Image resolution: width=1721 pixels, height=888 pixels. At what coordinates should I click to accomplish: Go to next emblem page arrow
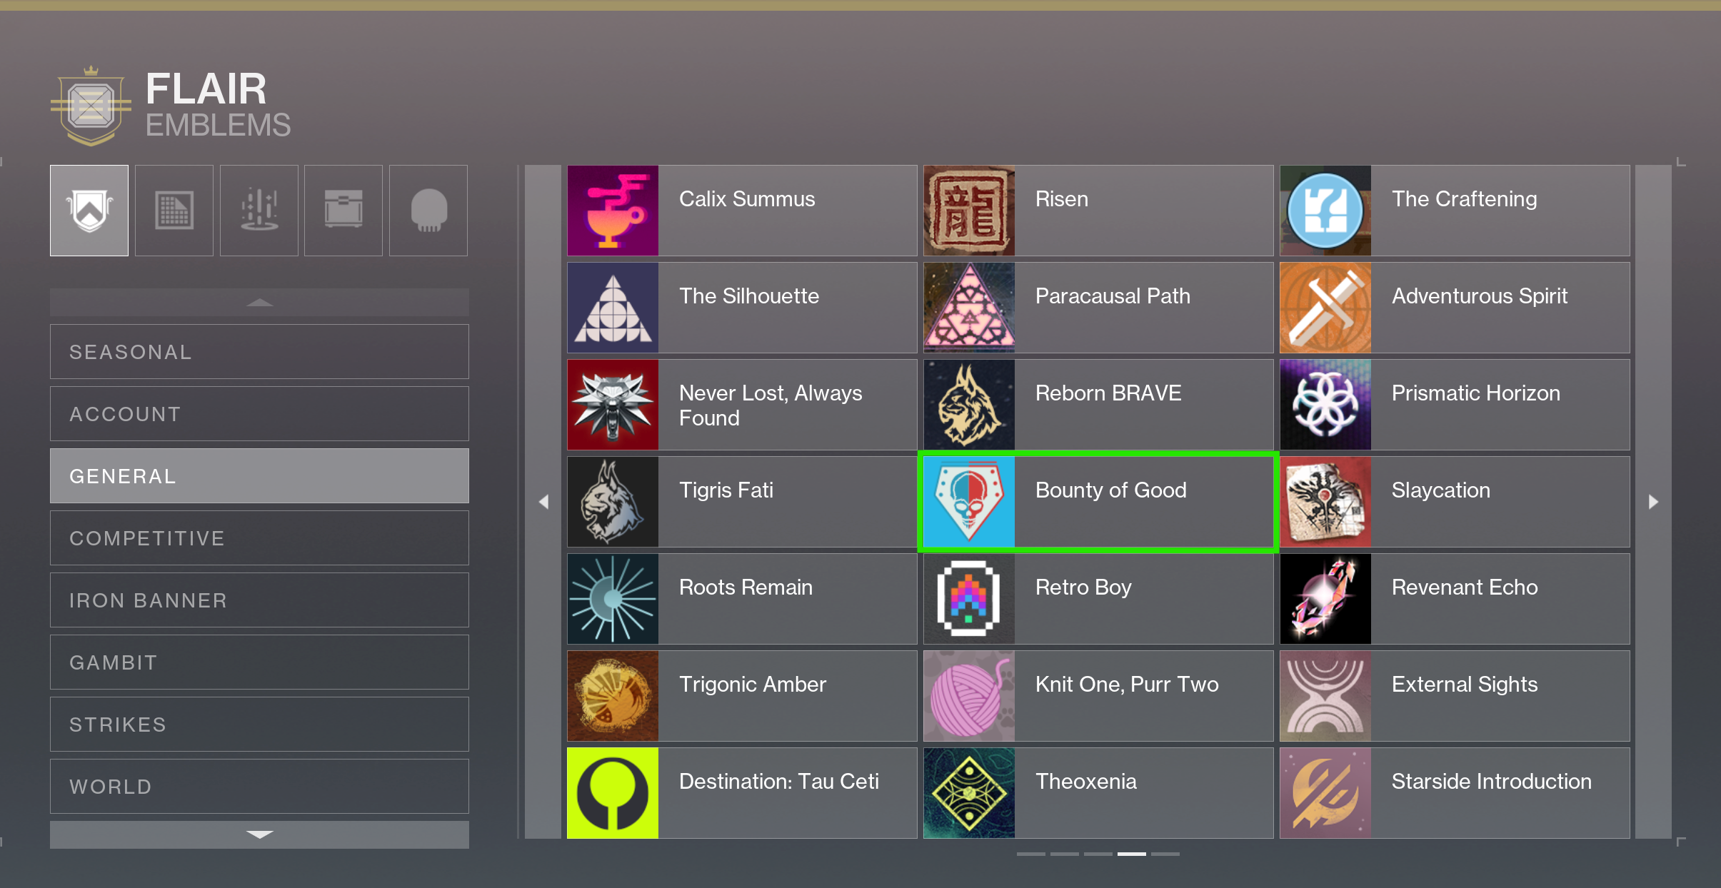click(x=1653, y=502)
